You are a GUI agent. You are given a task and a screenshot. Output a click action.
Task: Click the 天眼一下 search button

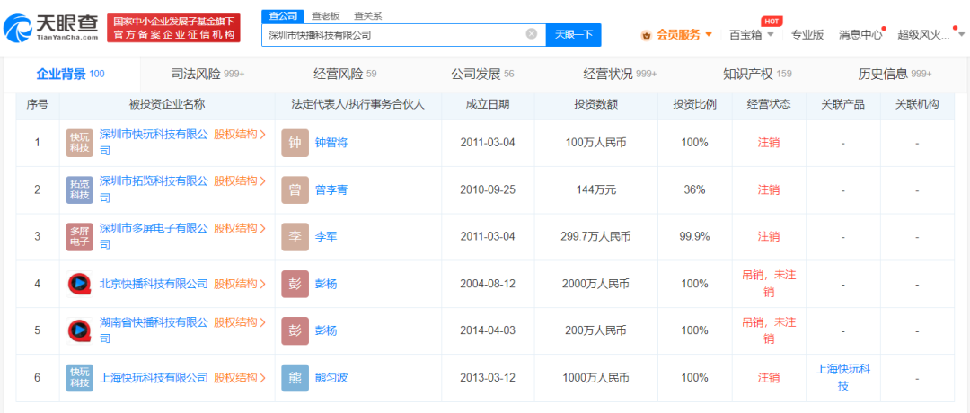573,35
